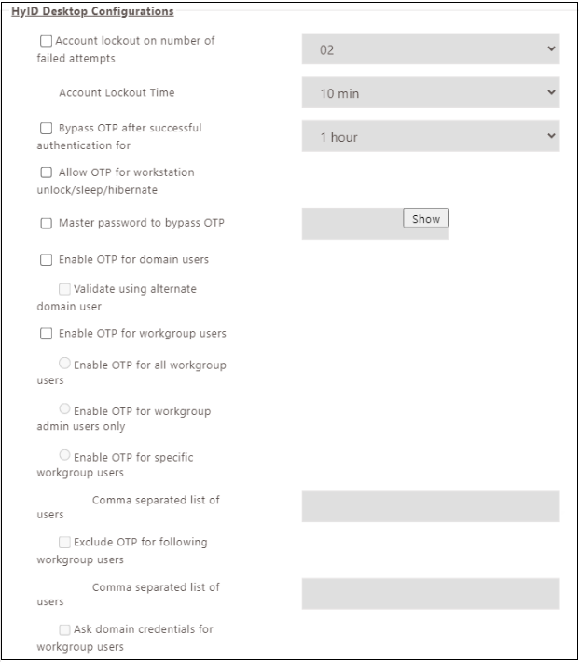Click the specific workgroup users list field

tap(430, 506)
